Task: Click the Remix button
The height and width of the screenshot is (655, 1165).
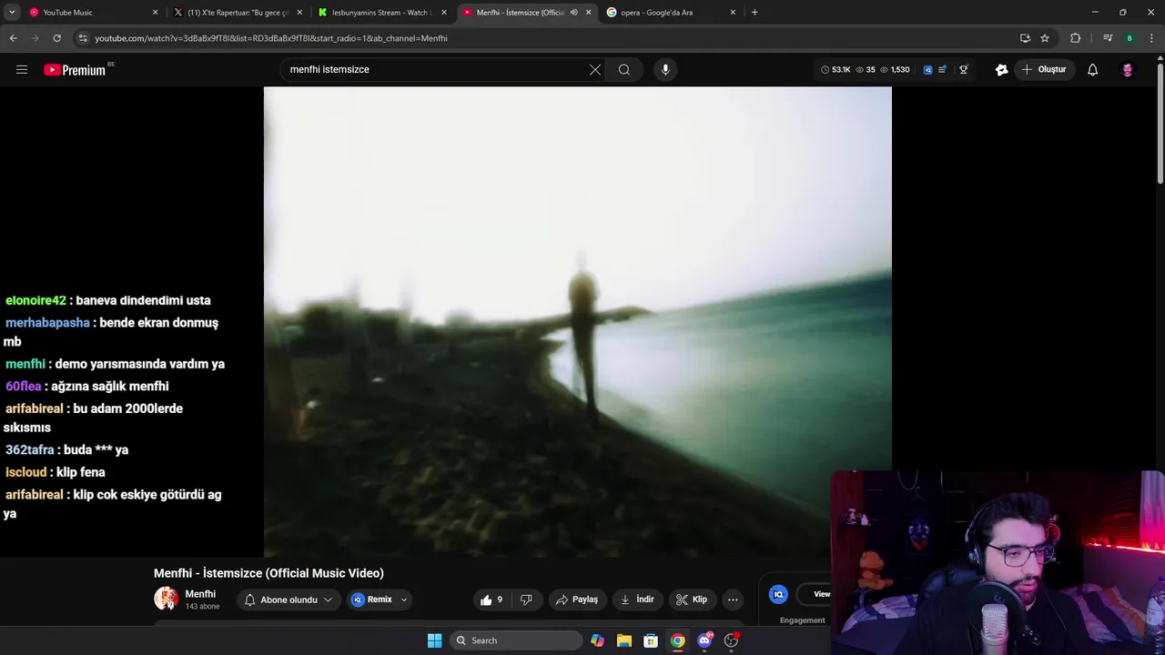Action: click(372, 600)
